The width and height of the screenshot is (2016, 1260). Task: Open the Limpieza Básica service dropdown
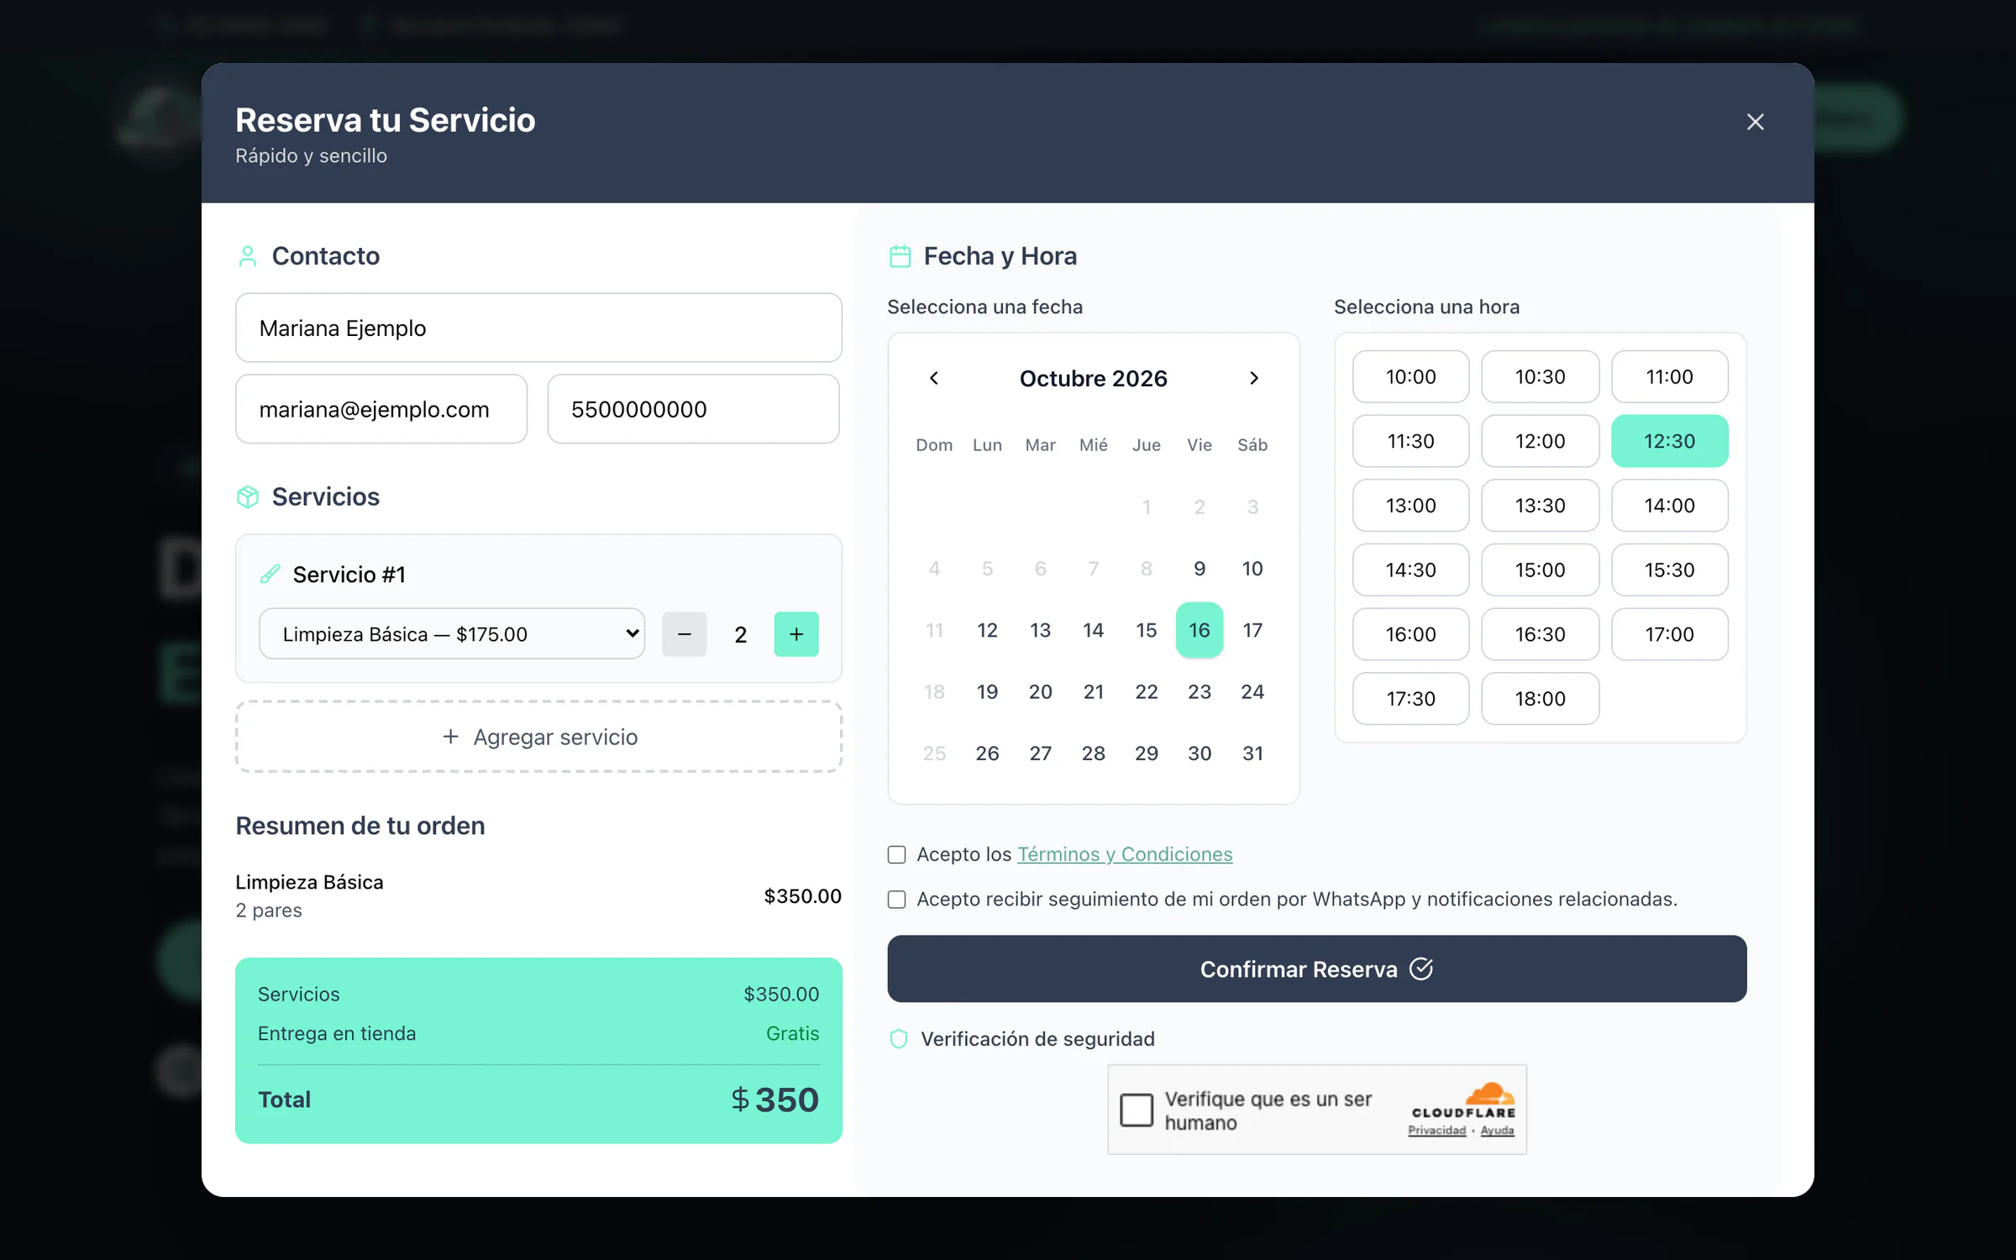tap(452, 634)
